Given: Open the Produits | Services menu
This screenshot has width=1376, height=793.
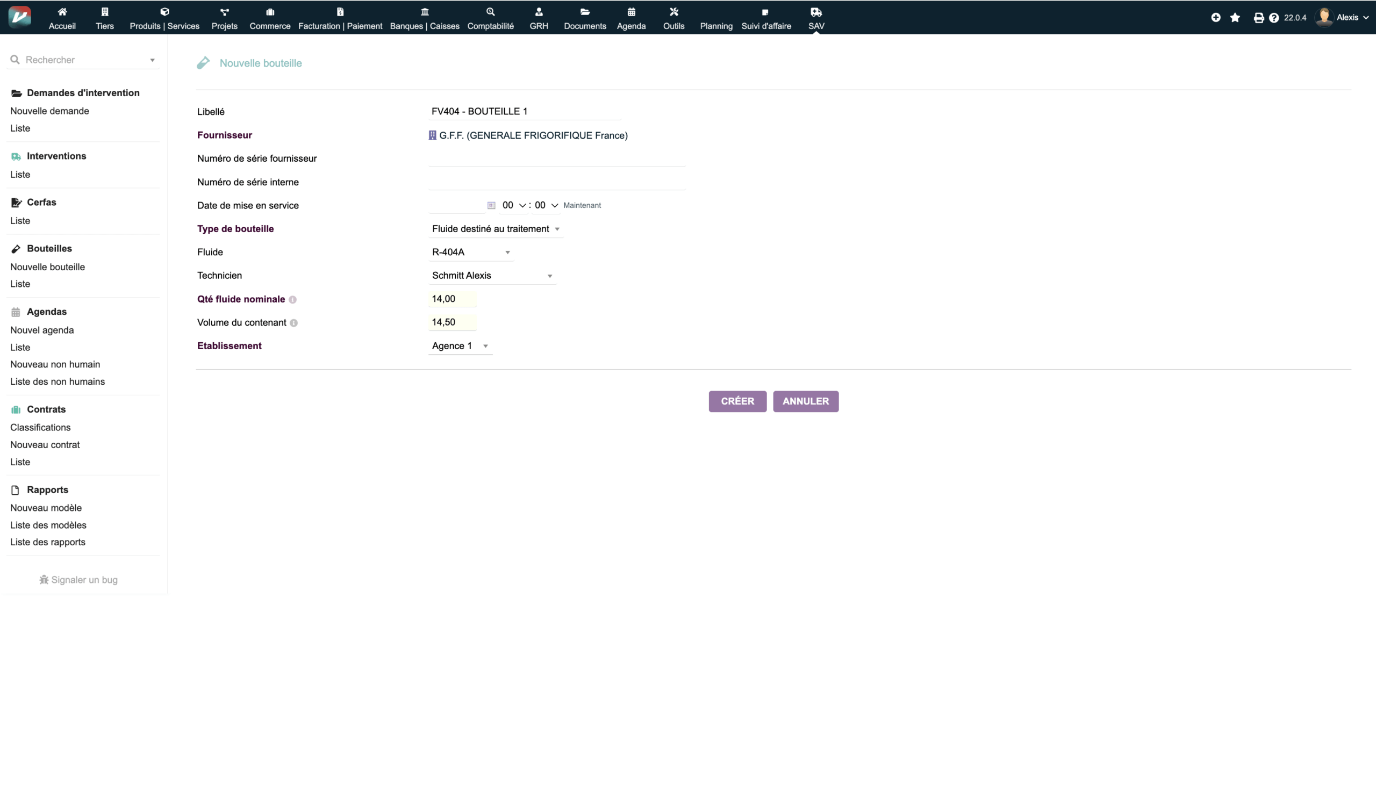Looking at the screenshot, I should tap(164, 18).
